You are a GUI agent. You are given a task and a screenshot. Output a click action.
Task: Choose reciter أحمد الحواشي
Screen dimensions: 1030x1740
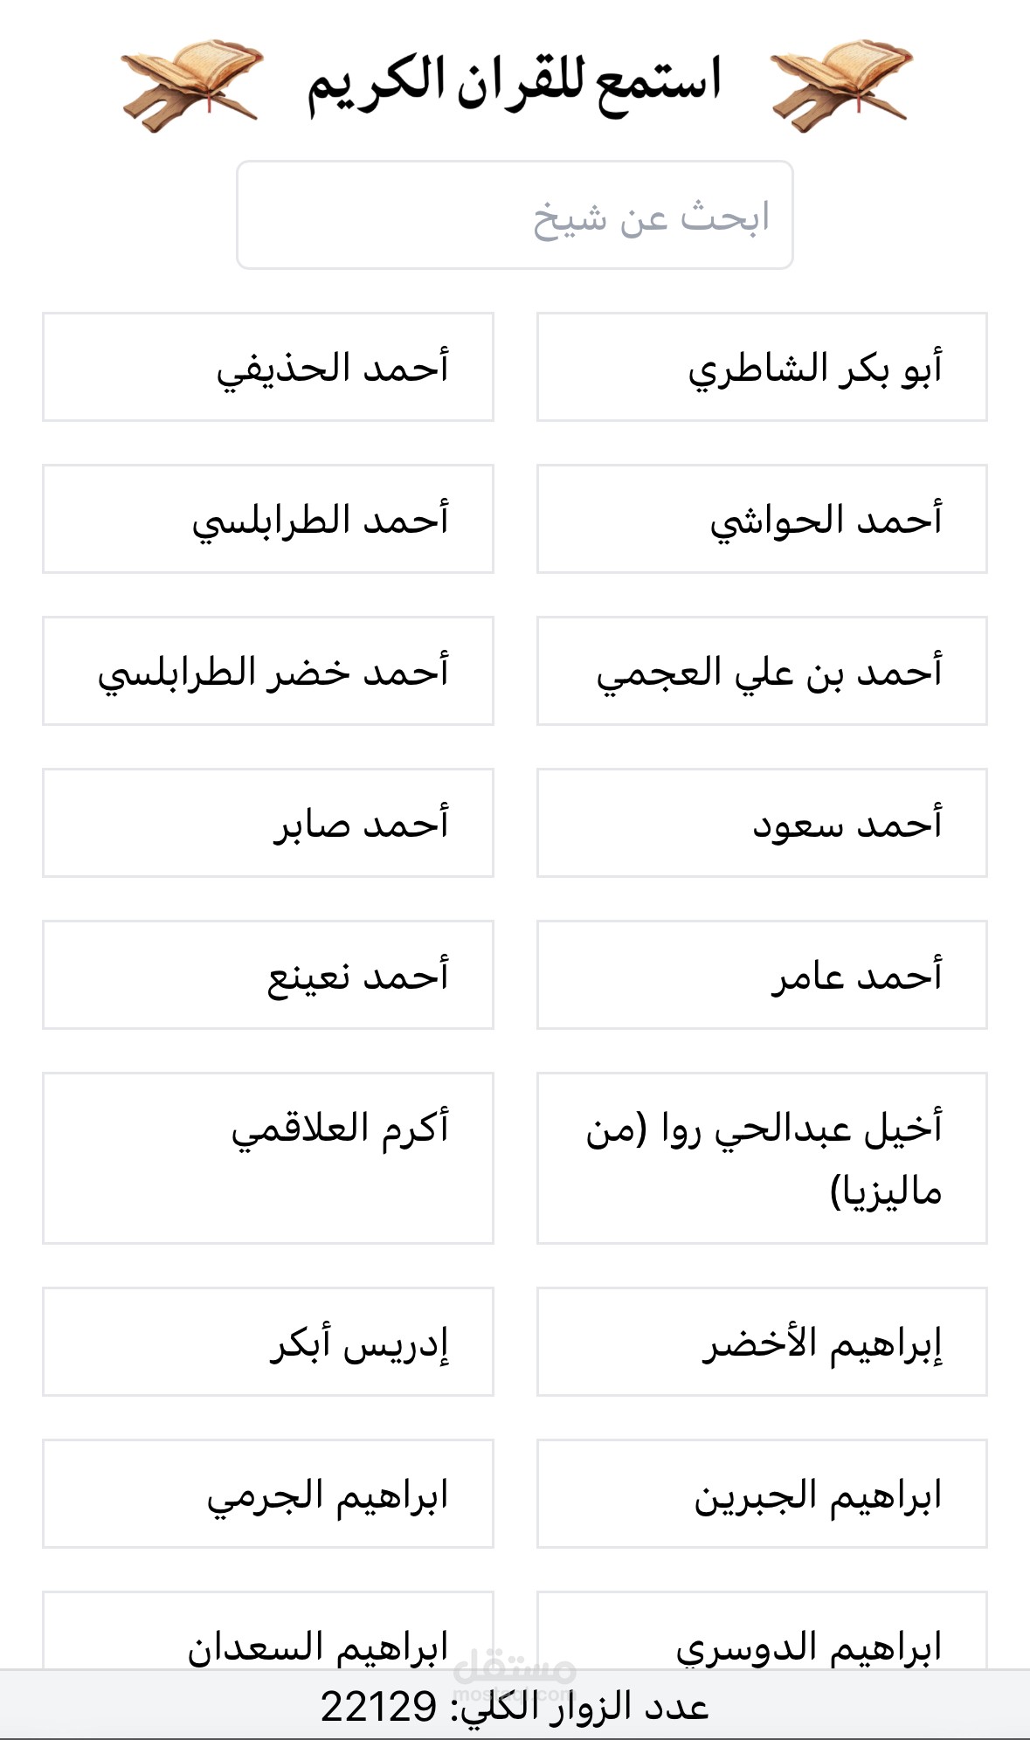point(762,519)
